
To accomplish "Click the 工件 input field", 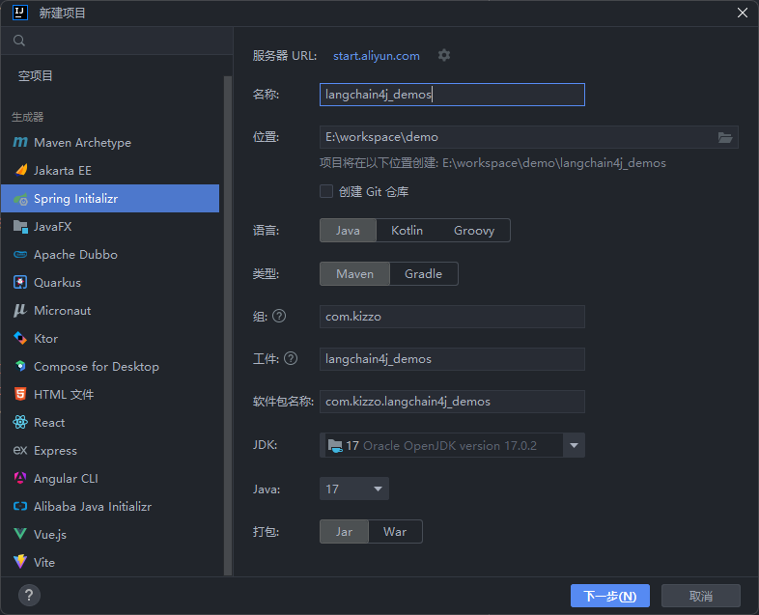I will click(452, 359).
